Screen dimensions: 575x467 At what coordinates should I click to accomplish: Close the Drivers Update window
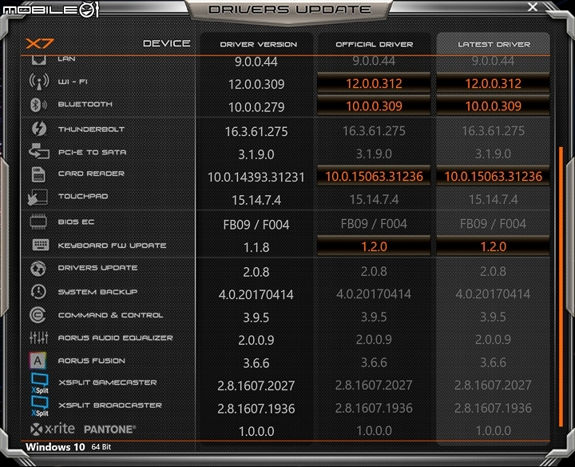click(x=533, y=6)
